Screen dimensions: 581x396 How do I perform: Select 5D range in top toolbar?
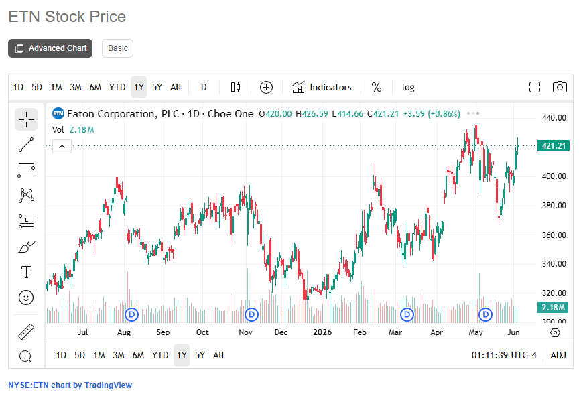[37, 87]
